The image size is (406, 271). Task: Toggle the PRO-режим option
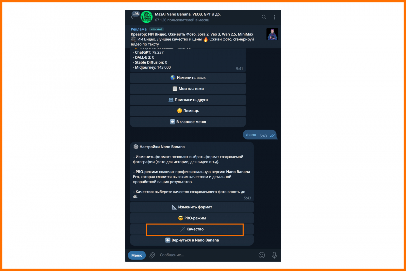[192, 218]
